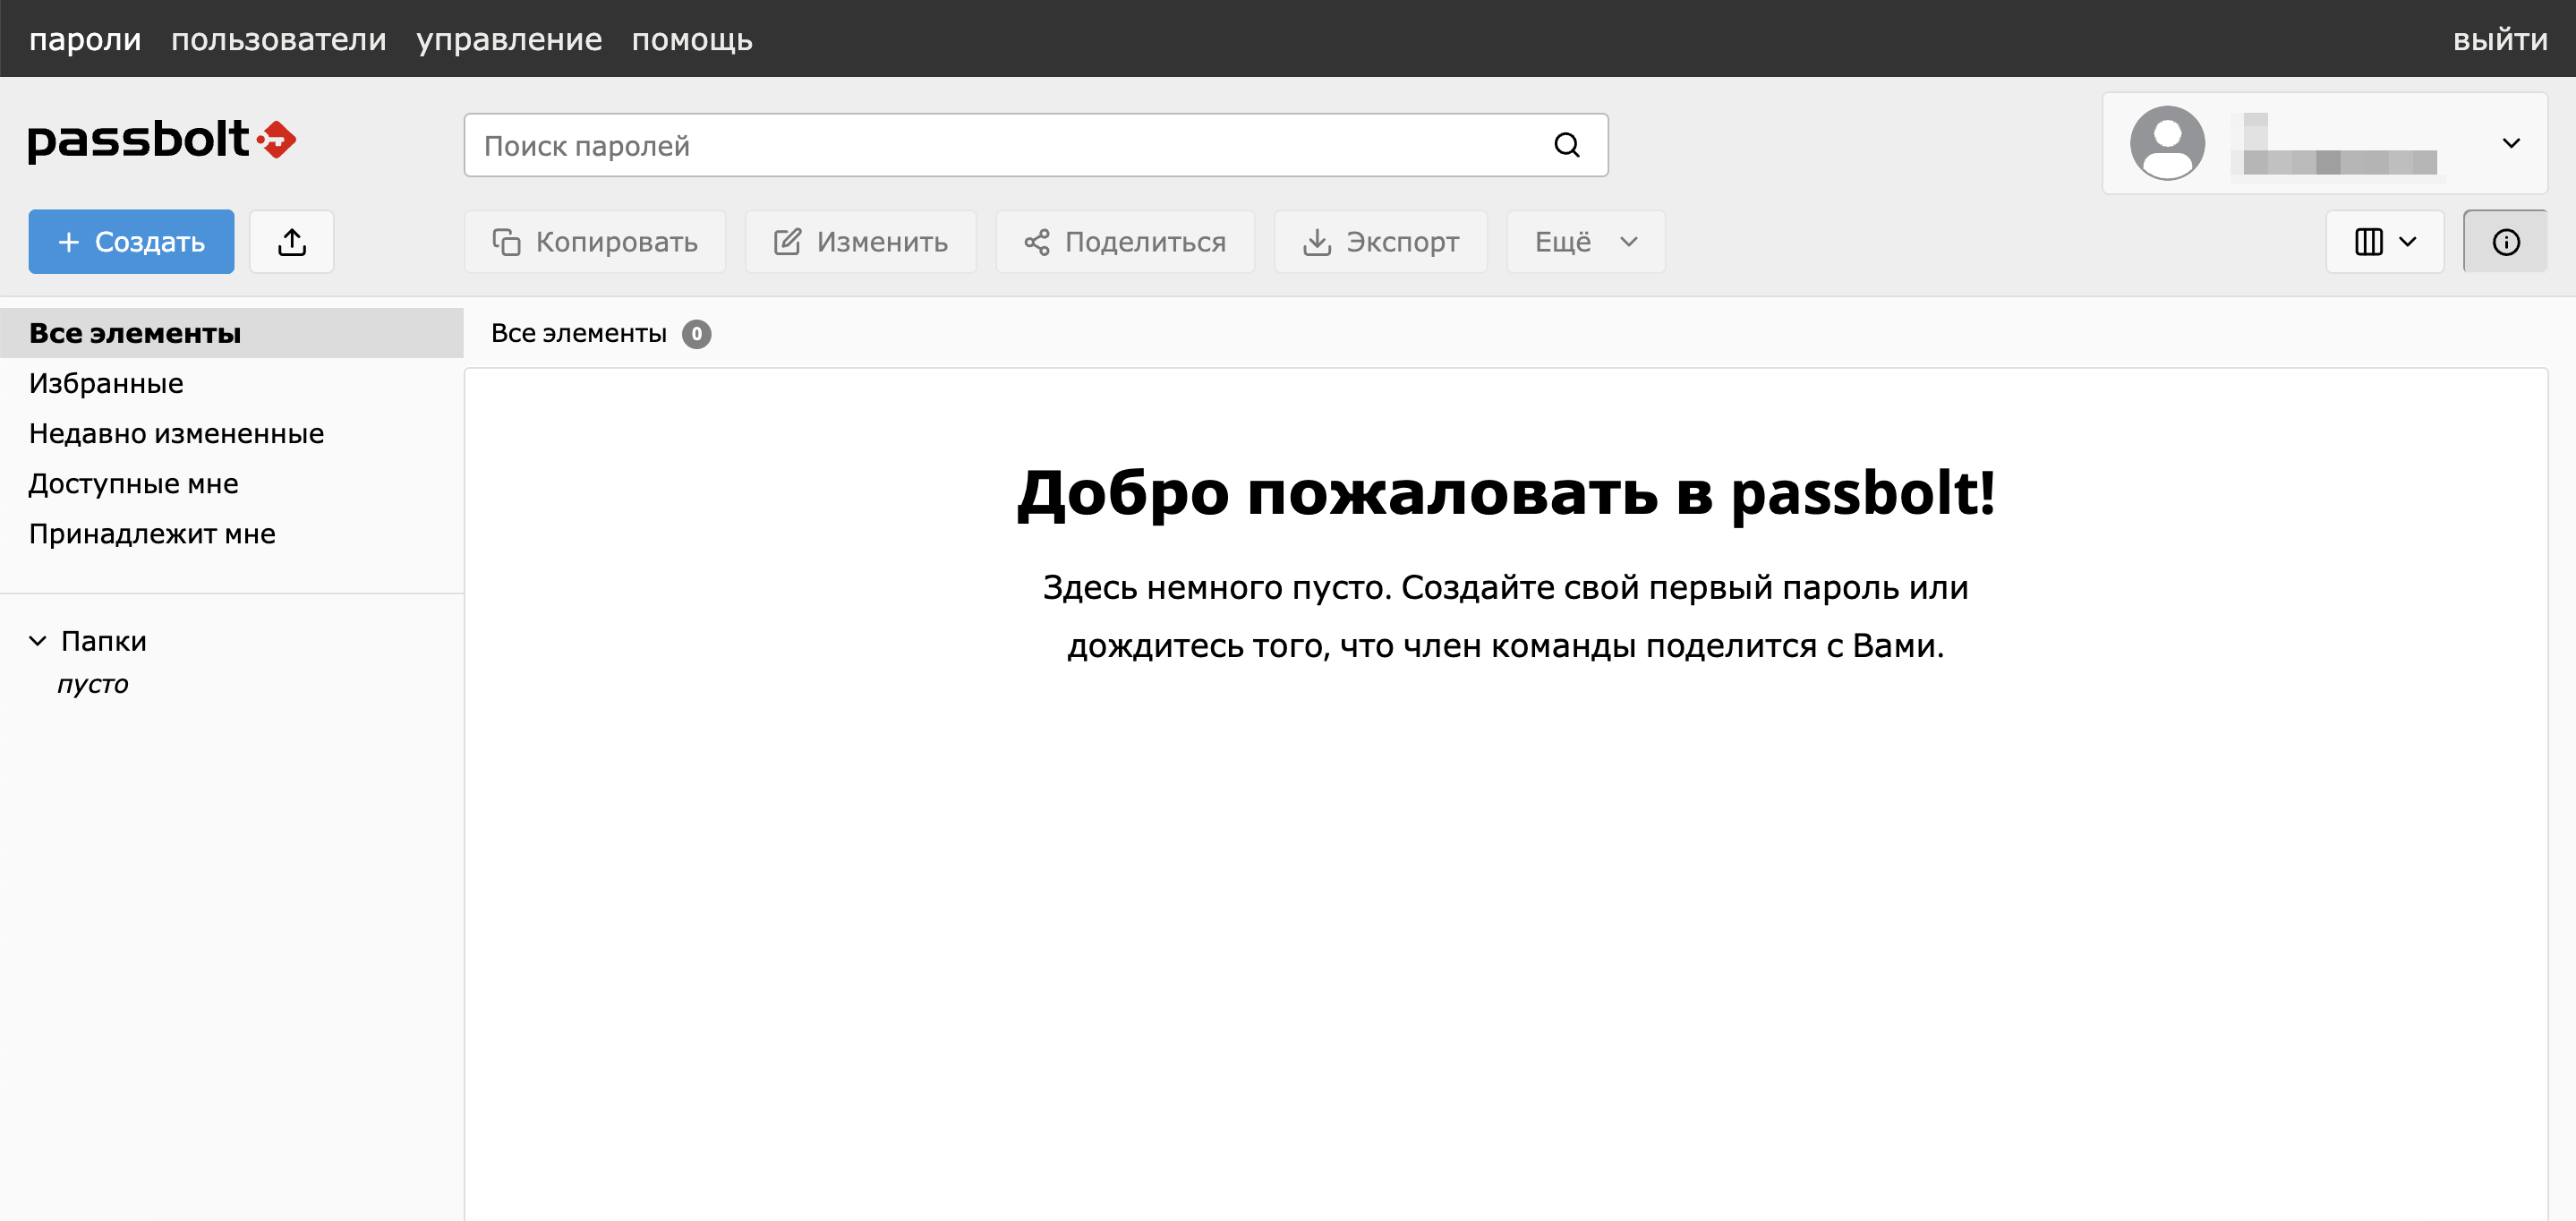Viewport: 2576px width, 1221px height.
Task: Open the Ещё dropdown
Action: (x=1586, y=241)
